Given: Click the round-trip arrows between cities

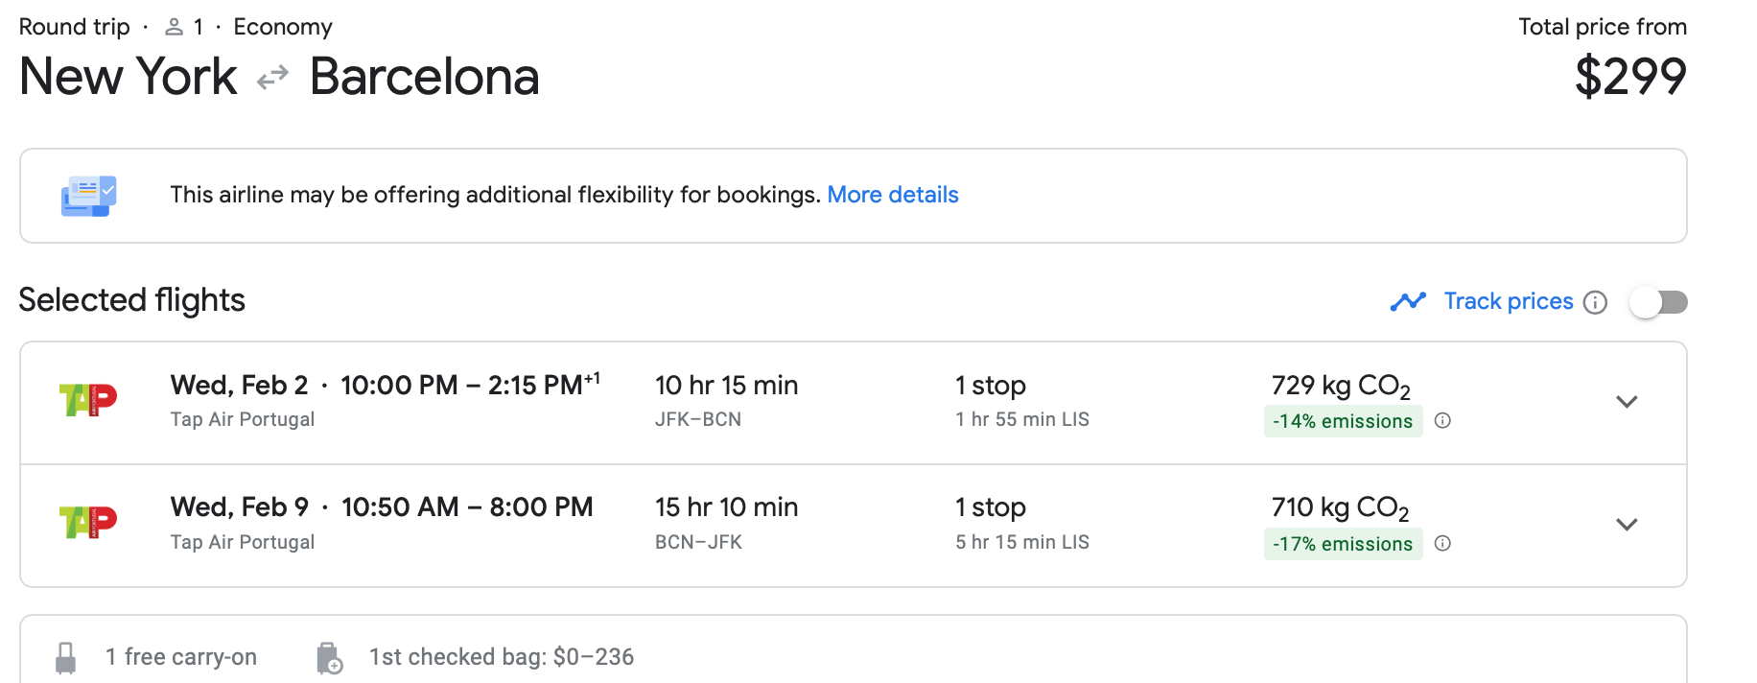Looking at the screenshot, I should 273,78.
